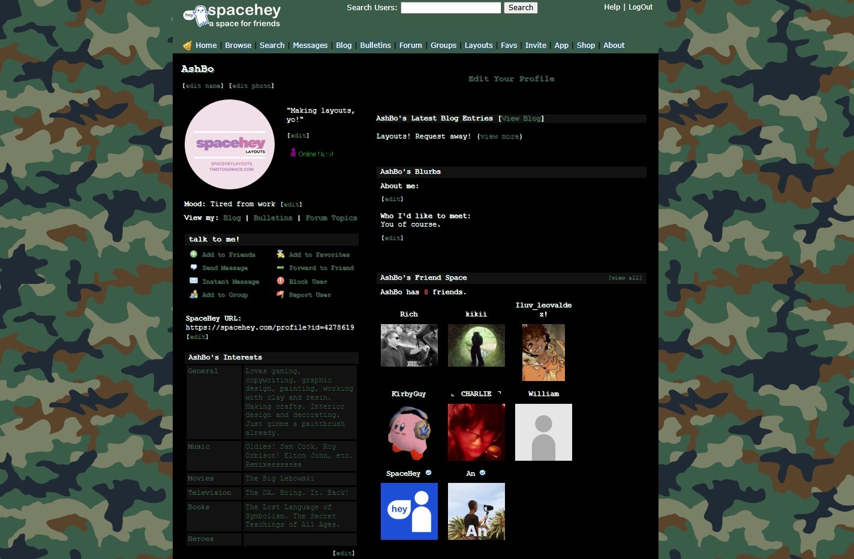
Task: Open the Bulletins navigation item
Action: [375, 46]
